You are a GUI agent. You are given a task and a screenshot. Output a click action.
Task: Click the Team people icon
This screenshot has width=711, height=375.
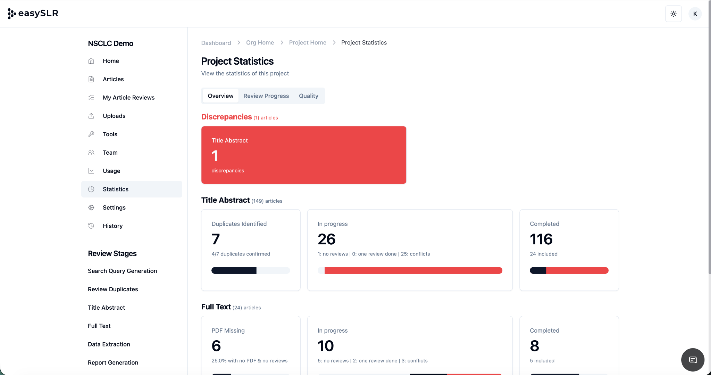(x=91, y=153)
